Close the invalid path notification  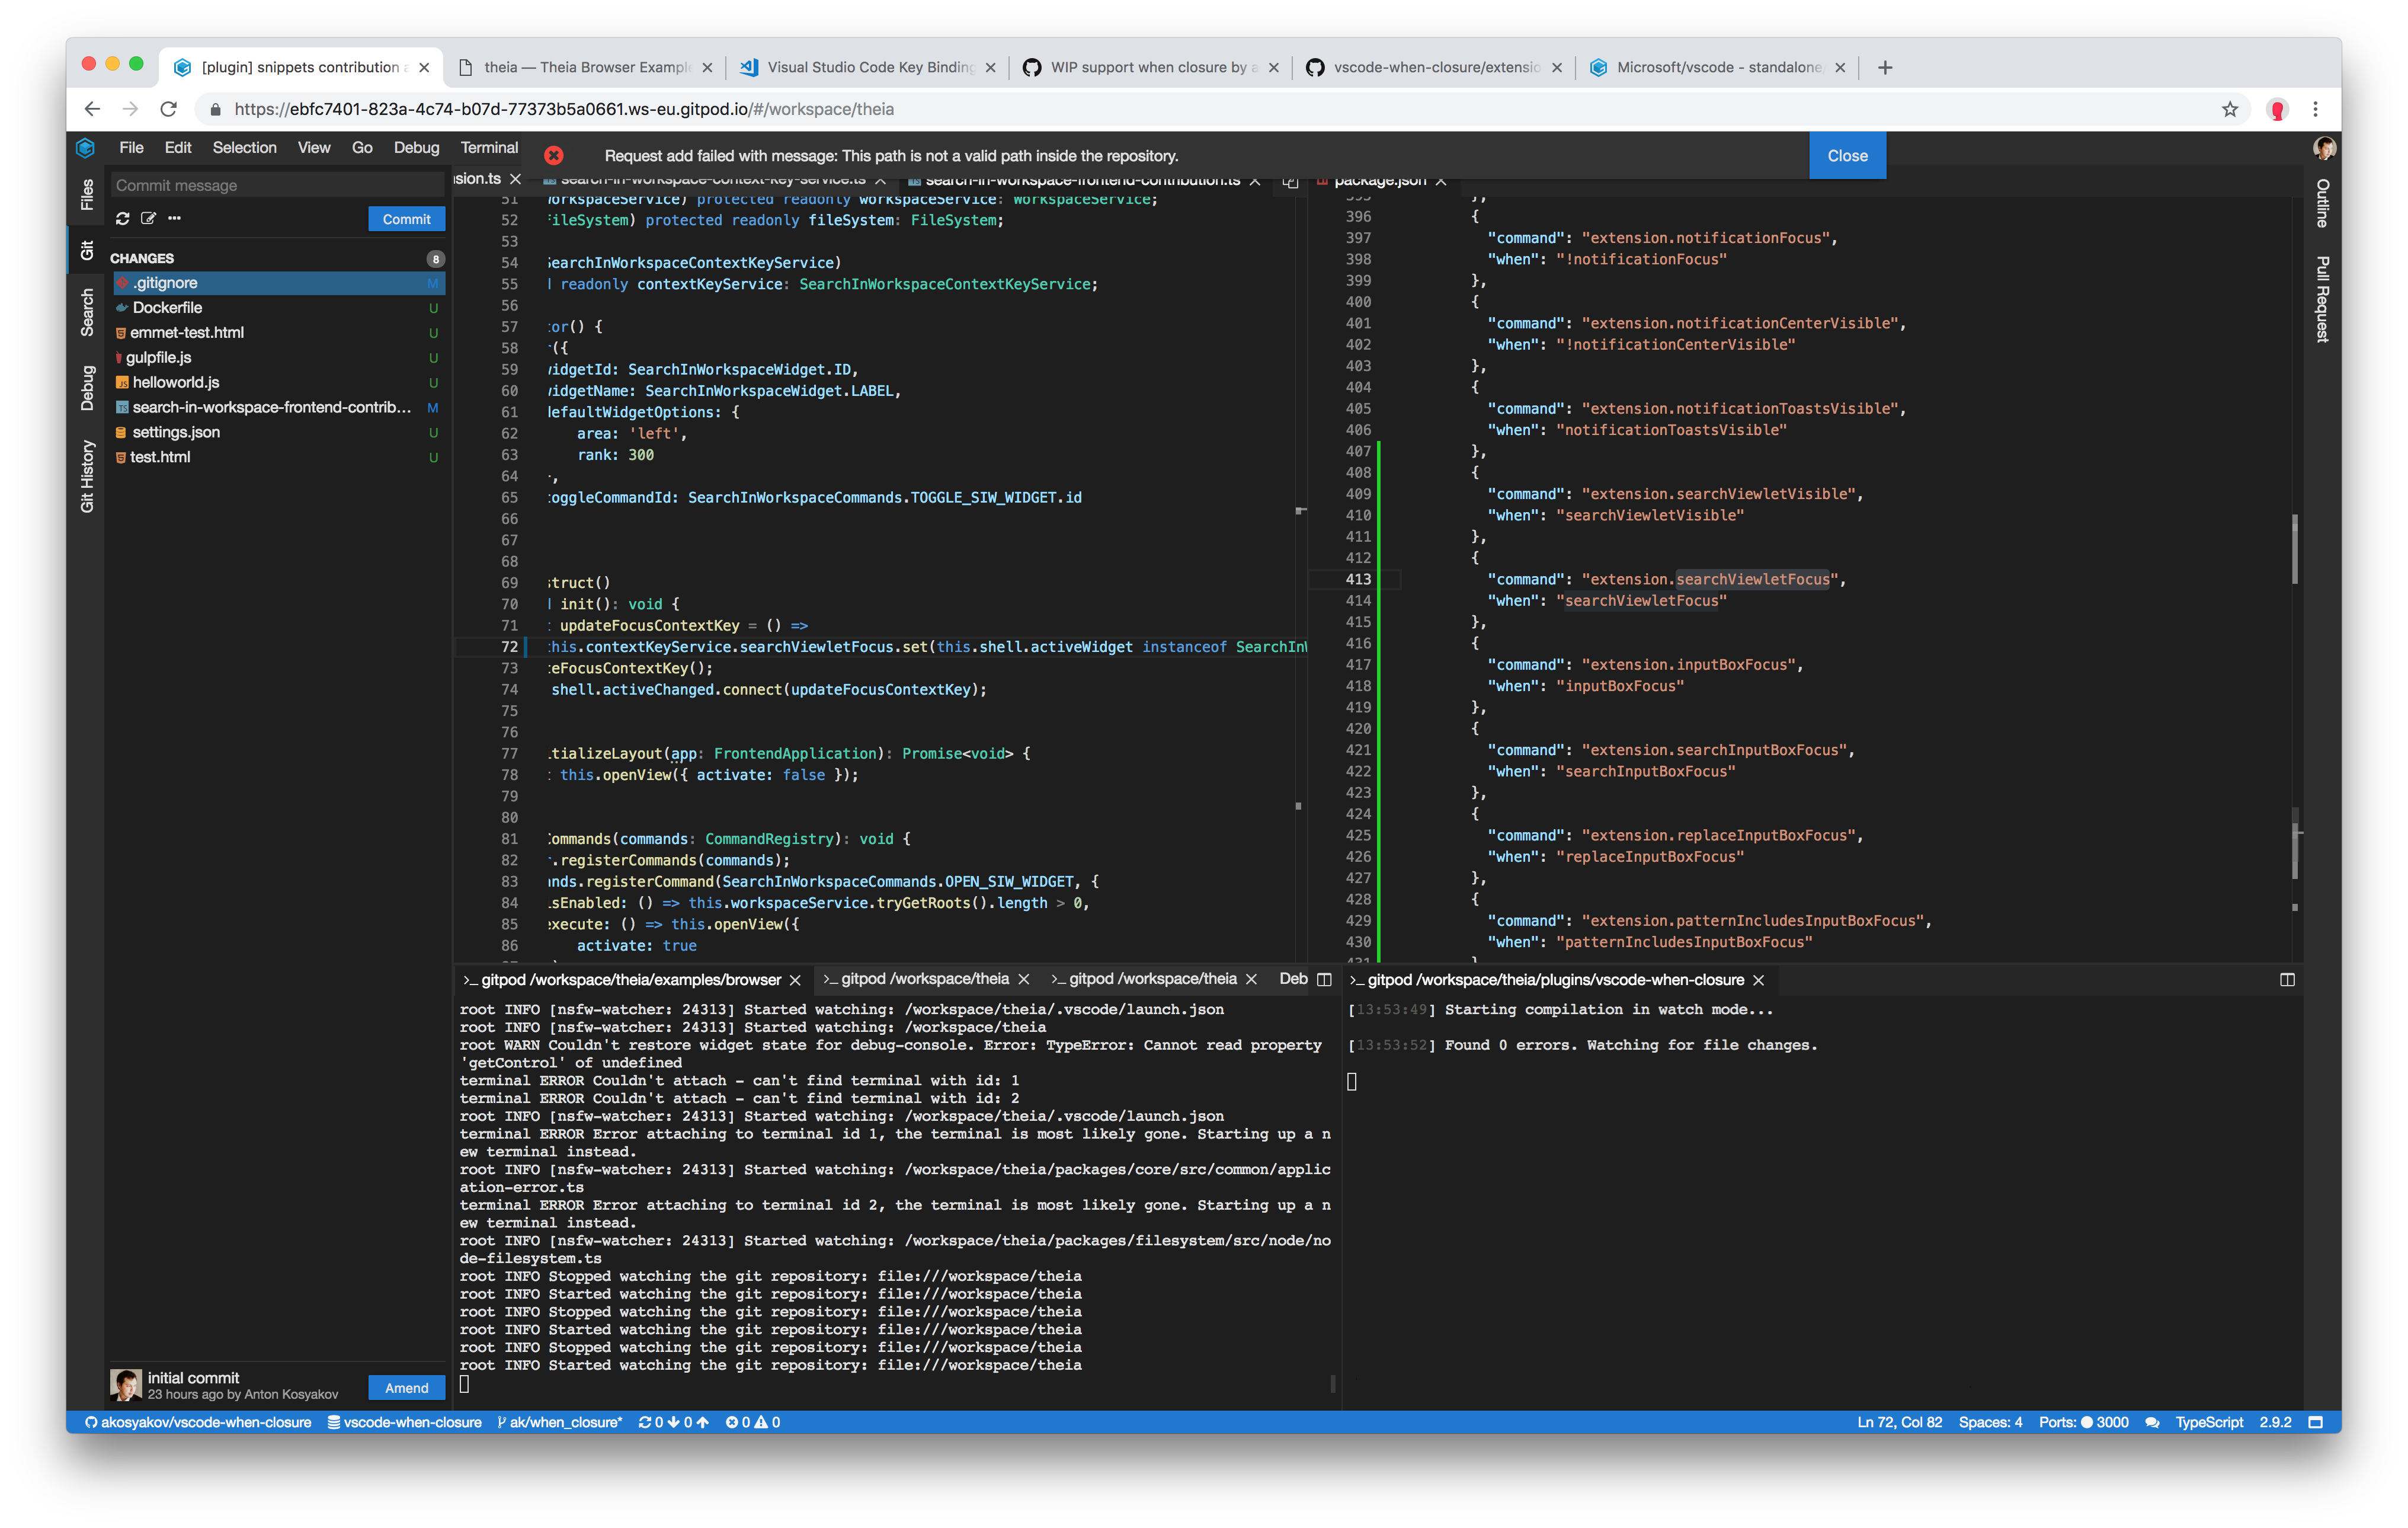(1847, 155)
